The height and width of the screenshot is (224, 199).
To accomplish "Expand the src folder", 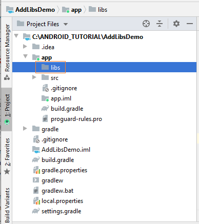I will click(x=34, y=77).
